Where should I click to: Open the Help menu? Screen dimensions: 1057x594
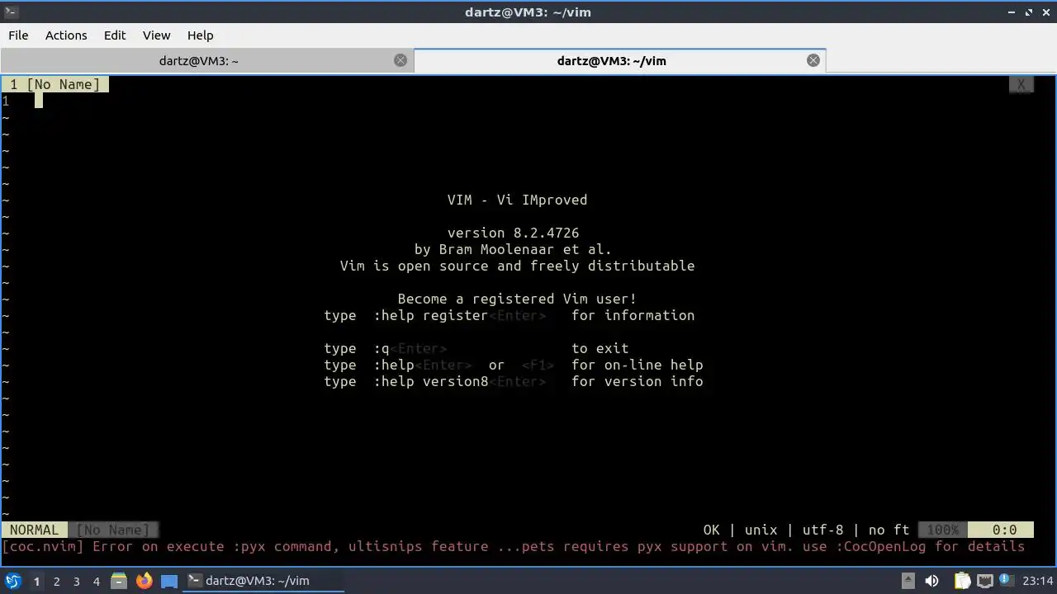tap(200, 35)
